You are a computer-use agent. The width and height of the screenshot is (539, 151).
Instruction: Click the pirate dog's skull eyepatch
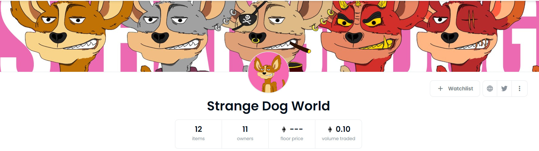click(x=247, y=19)
